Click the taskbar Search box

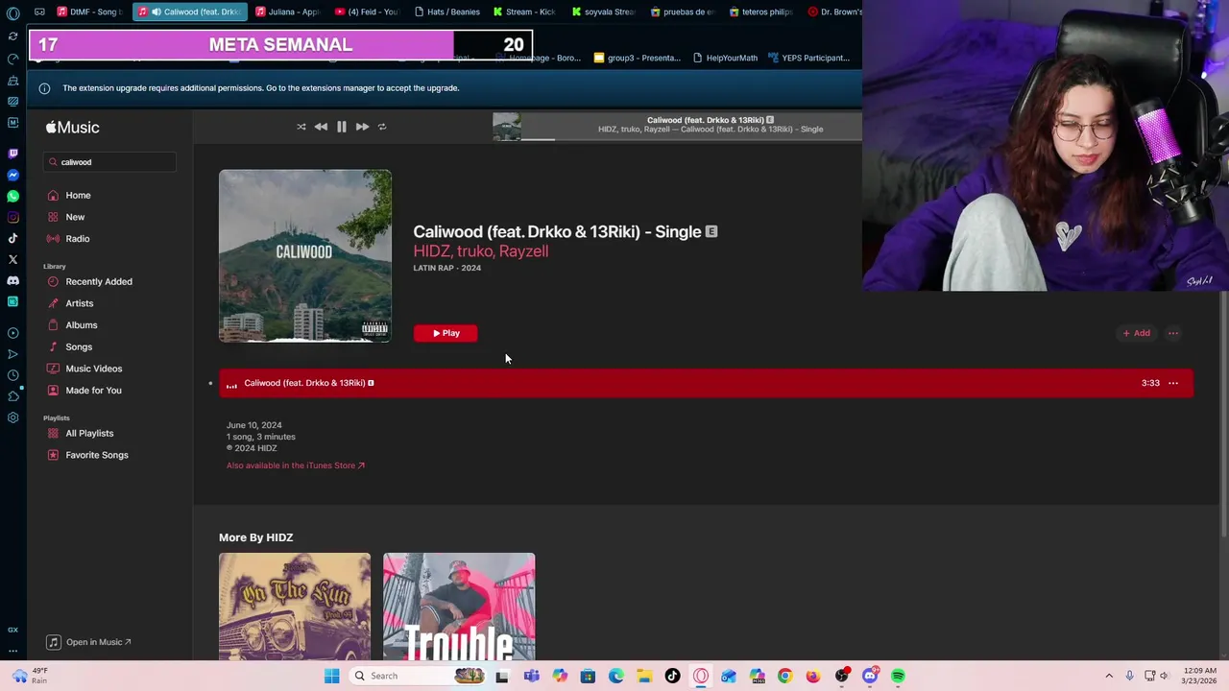417,676
